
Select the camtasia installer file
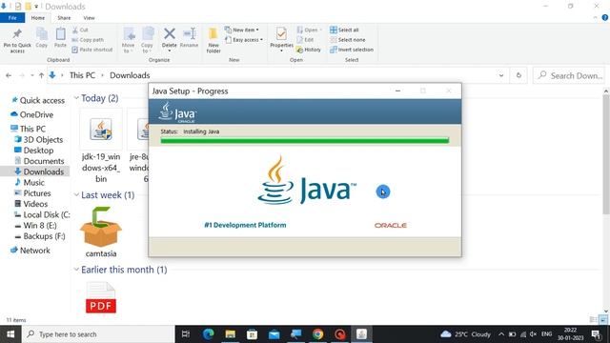click(x=101, y=232)
